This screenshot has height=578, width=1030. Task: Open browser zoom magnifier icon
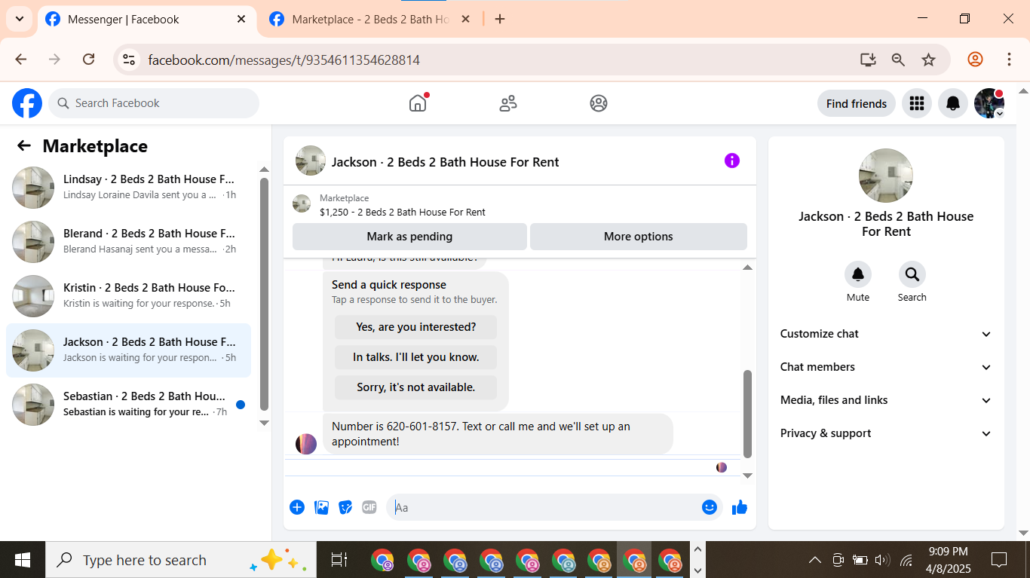(x=898, y=60)
